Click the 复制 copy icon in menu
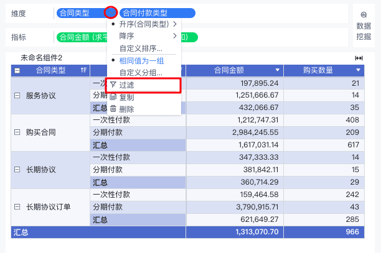This screenshot has height=253, width=381. point(113,97)
